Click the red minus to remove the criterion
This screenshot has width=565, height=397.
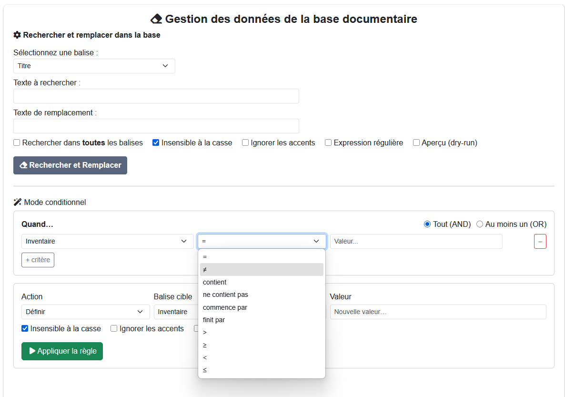click(540, 241)
